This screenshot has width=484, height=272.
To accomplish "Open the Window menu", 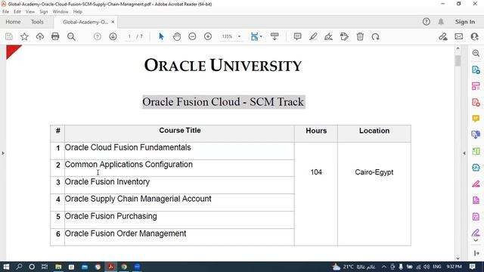I will tap(60, 12).
